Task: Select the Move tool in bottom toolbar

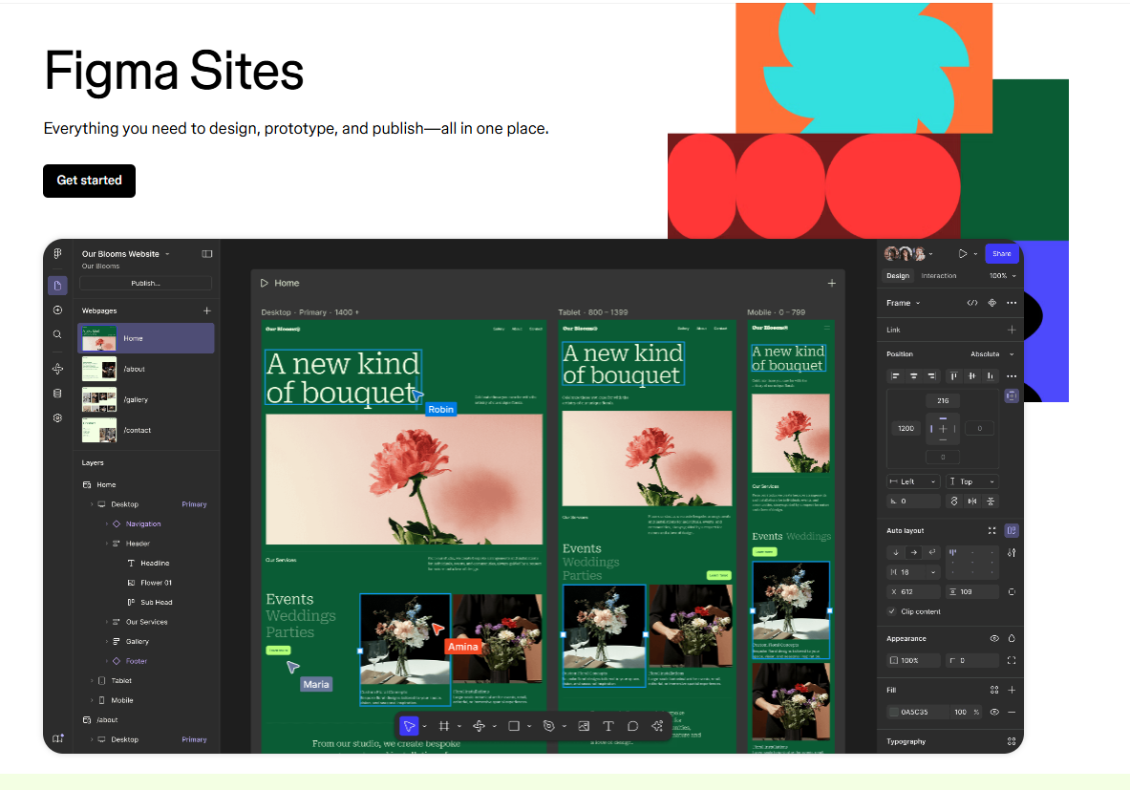Action: click(x=409, y=726)
